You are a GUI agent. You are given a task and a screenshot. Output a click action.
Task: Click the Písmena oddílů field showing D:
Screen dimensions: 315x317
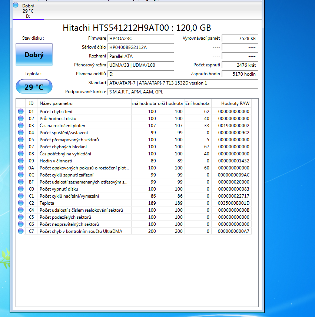tap(140, 74)
